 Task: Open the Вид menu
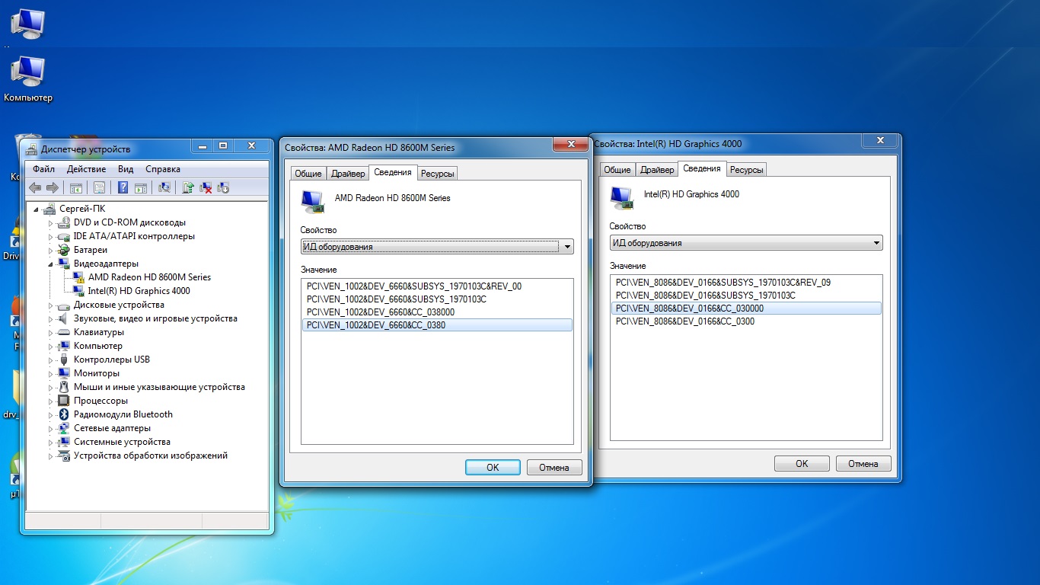point(126,169)
